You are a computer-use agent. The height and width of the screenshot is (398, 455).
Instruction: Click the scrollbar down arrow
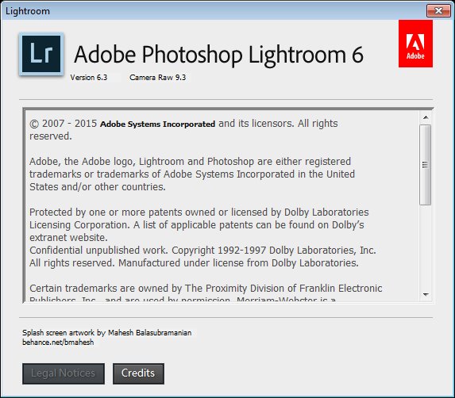[426, 294]
